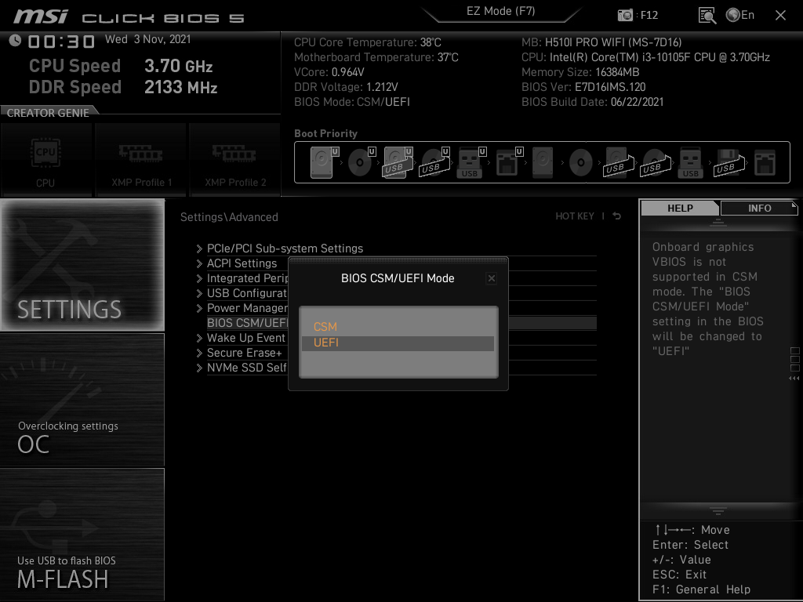Click the back arrow next to HOT KEY

click(617, 216)
